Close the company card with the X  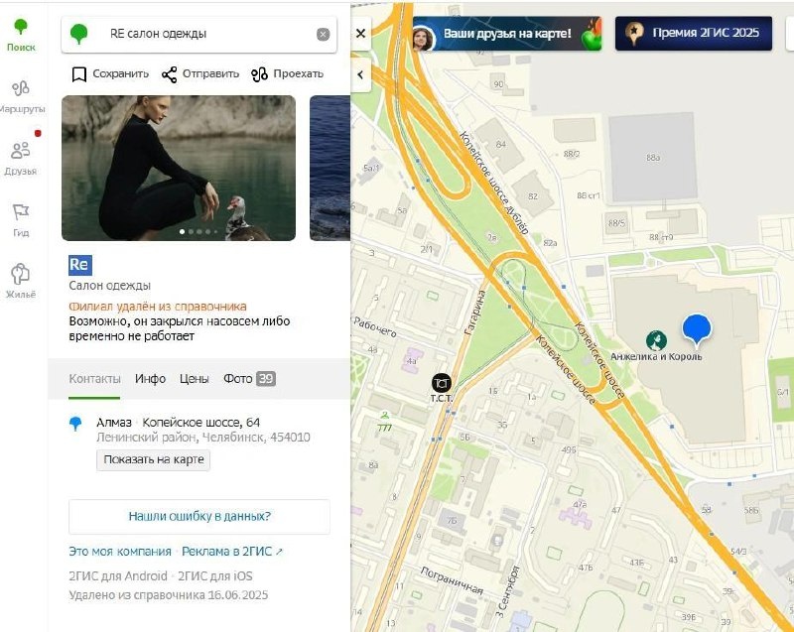pyautogui.click(x=360, y=34)
